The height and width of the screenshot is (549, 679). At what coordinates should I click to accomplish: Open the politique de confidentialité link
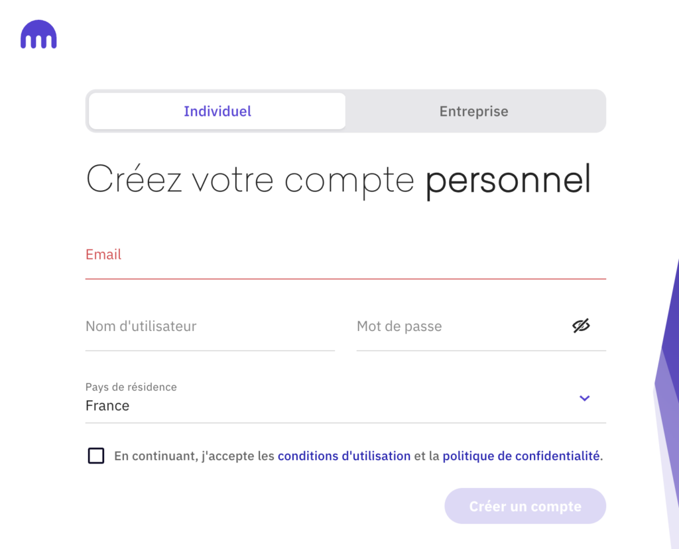point(521,456)
